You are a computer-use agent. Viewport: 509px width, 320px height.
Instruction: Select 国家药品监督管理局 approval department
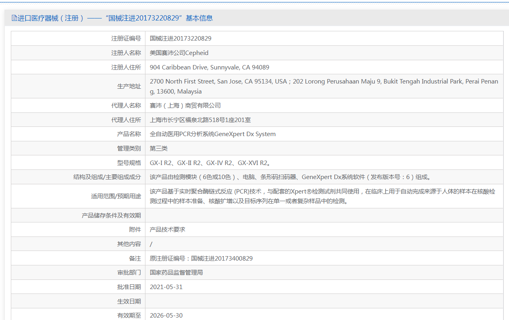(x=176, y=273)
